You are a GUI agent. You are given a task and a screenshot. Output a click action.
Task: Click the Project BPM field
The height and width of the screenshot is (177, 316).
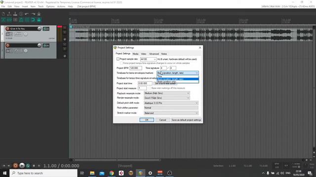pyautogui.click(x=136, y=68)
